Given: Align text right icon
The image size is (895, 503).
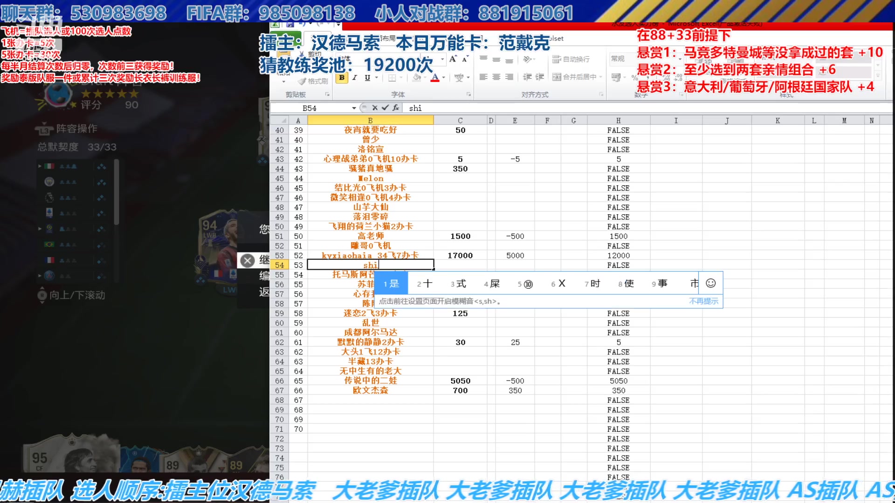Looking at the screenshot, I should (509, 77).
